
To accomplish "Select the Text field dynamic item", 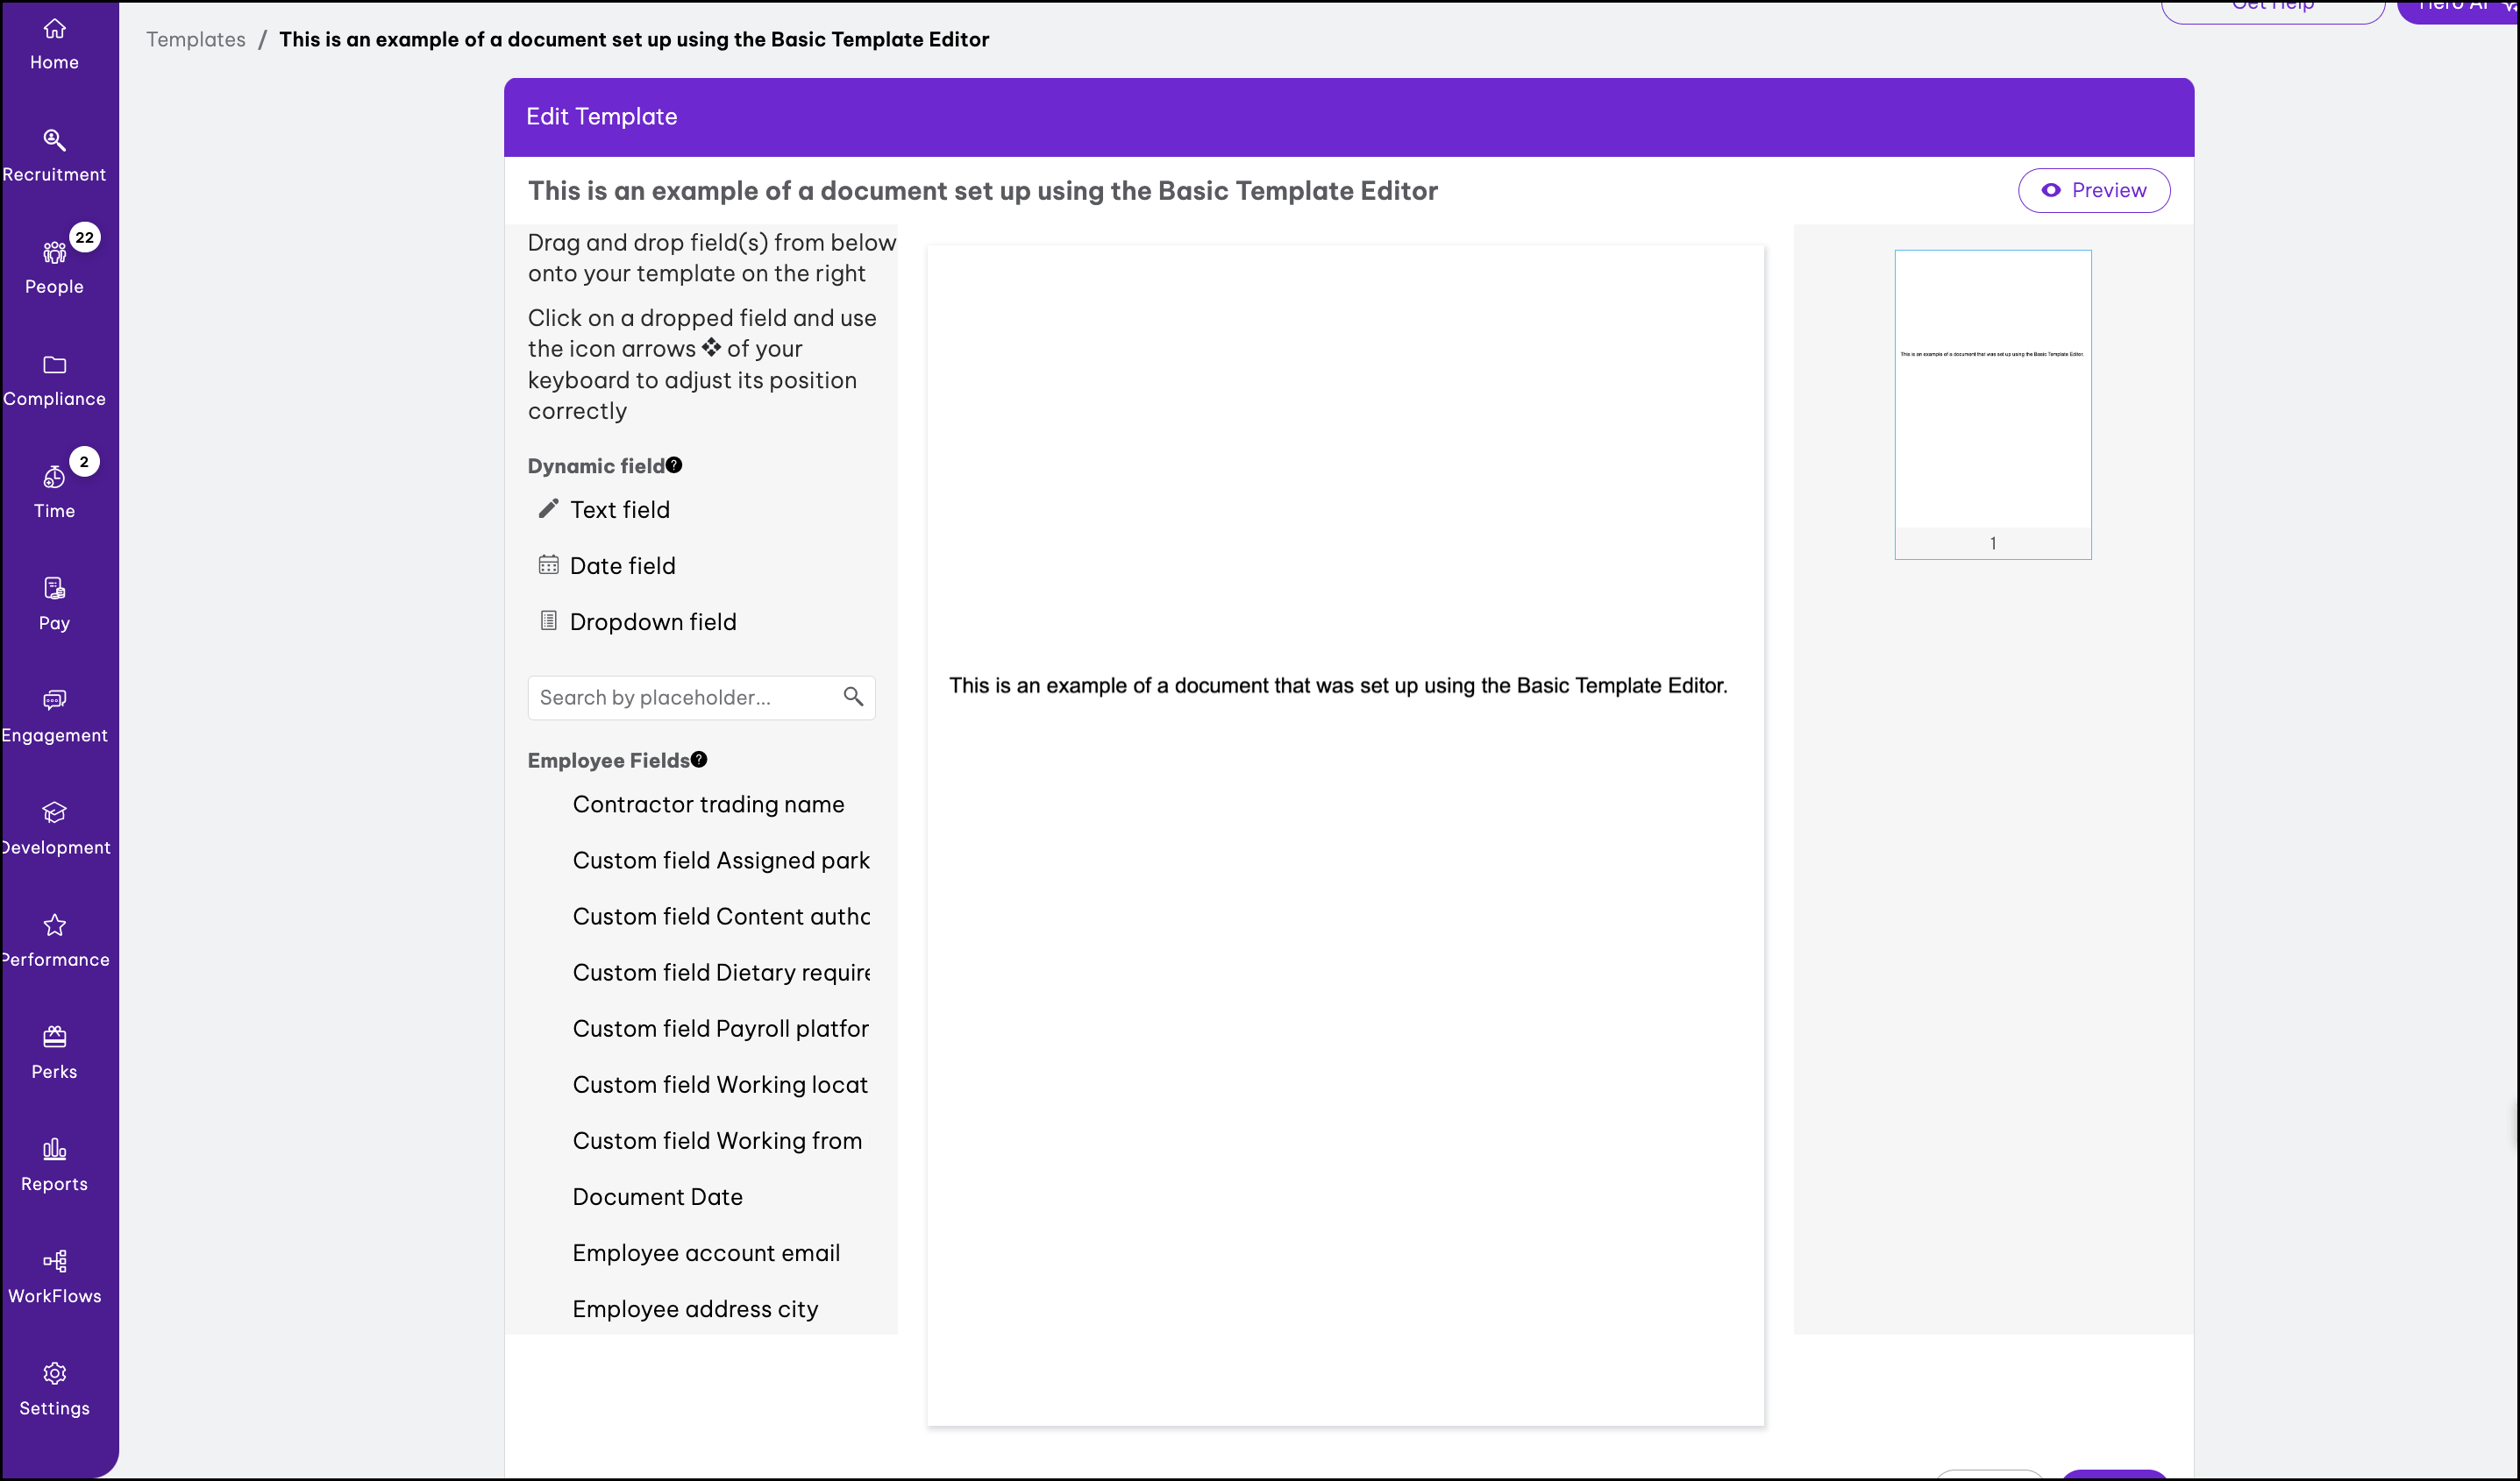I will tap(619, 510).
